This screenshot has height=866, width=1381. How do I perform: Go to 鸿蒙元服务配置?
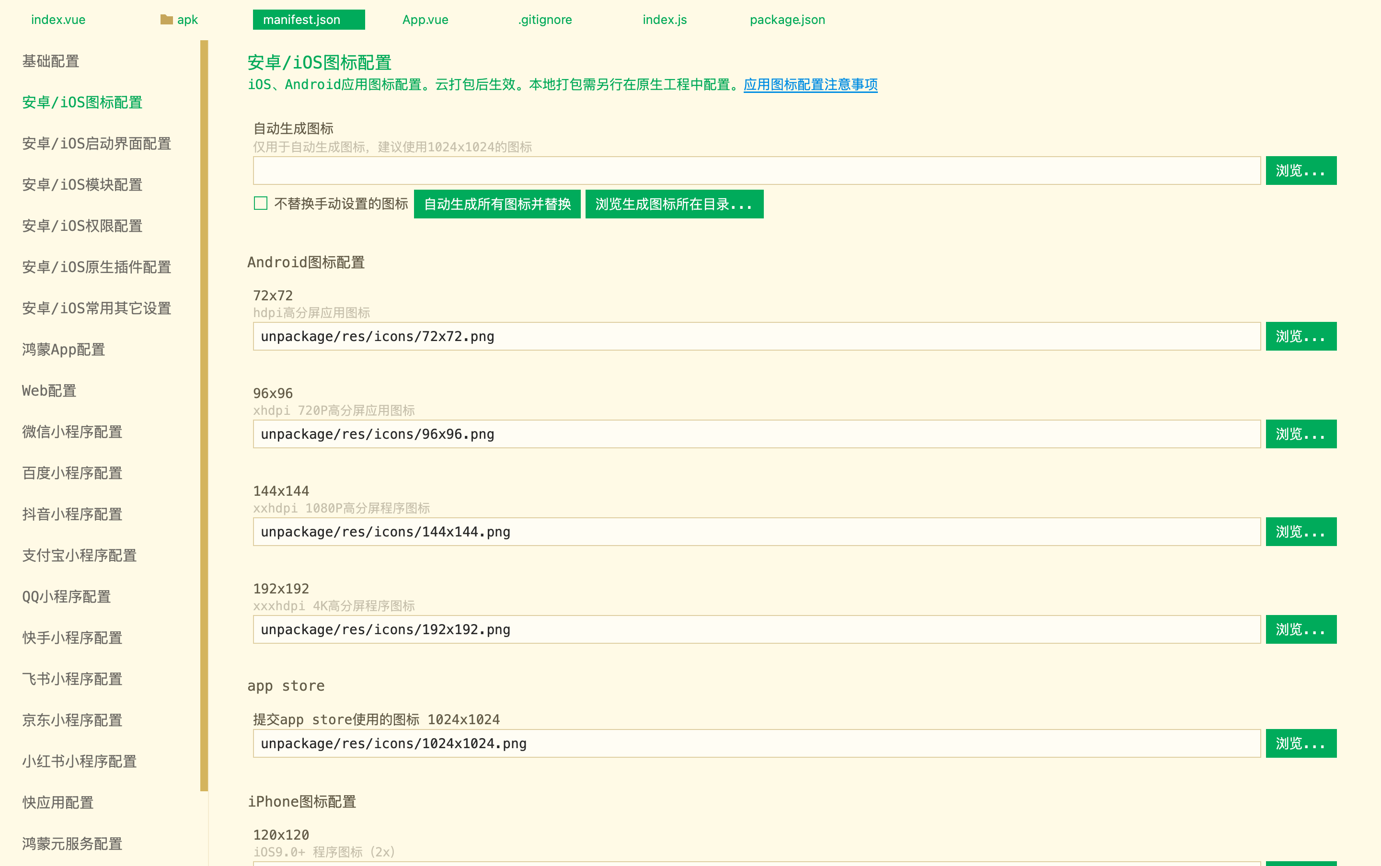click(x=72, y=844)
